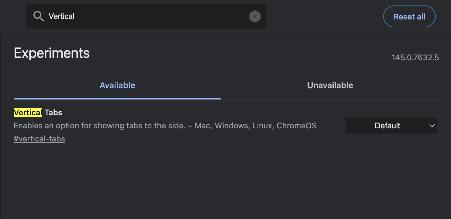Click the yellow highlighted "Vertical" word
This screenshot has height=219, width=451.
pyautogui.click(x=28, y=113)
